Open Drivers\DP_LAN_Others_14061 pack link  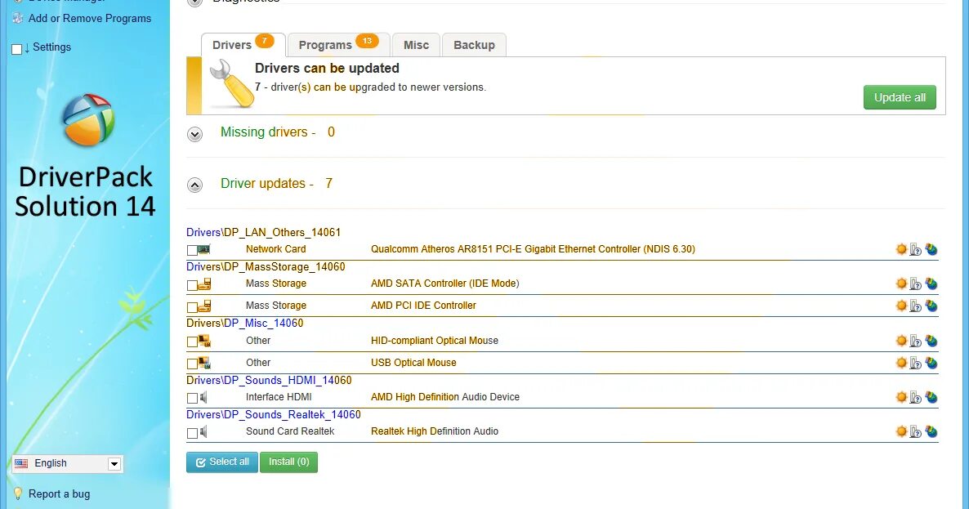tap(263, 232)
